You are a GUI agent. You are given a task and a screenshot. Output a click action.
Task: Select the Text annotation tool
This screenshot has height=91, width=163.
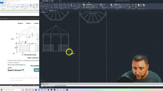tap(71, 5)
